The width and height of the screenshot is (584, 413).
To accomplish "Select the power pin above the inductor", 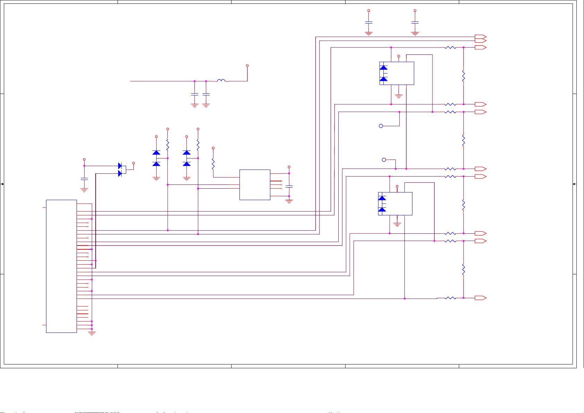I will click(247, 66).
